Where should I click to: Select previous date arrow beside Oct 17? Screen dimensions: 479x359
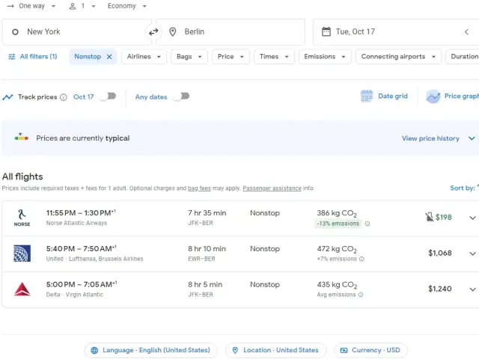pyautogui.click(x=466, y=32)
